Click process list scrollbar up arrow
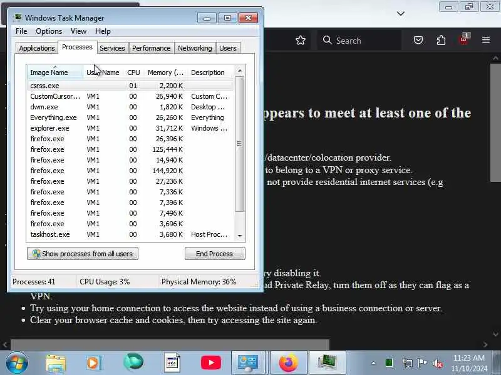Screen dimensions: 501x375 (240, 71)
